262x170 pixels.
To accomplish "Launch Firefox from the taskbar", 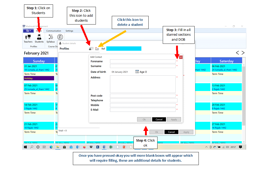I will (x=84, y=147).
